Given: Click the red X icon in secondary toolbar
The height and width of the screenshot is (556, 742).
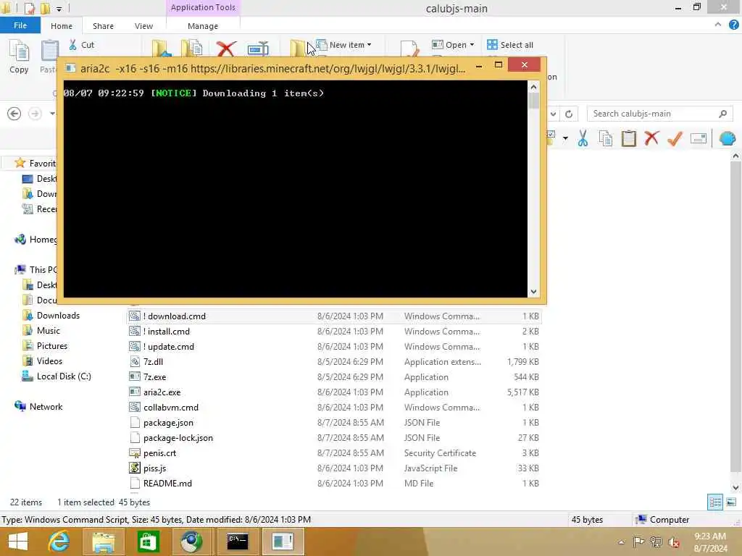Looking at the screenshot, I should 651,138.
